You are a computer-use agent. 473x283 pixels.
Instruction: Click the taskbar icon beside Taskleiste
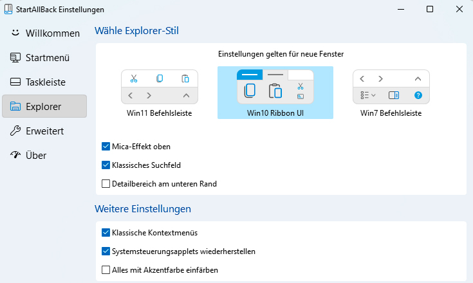pos(15,82)
